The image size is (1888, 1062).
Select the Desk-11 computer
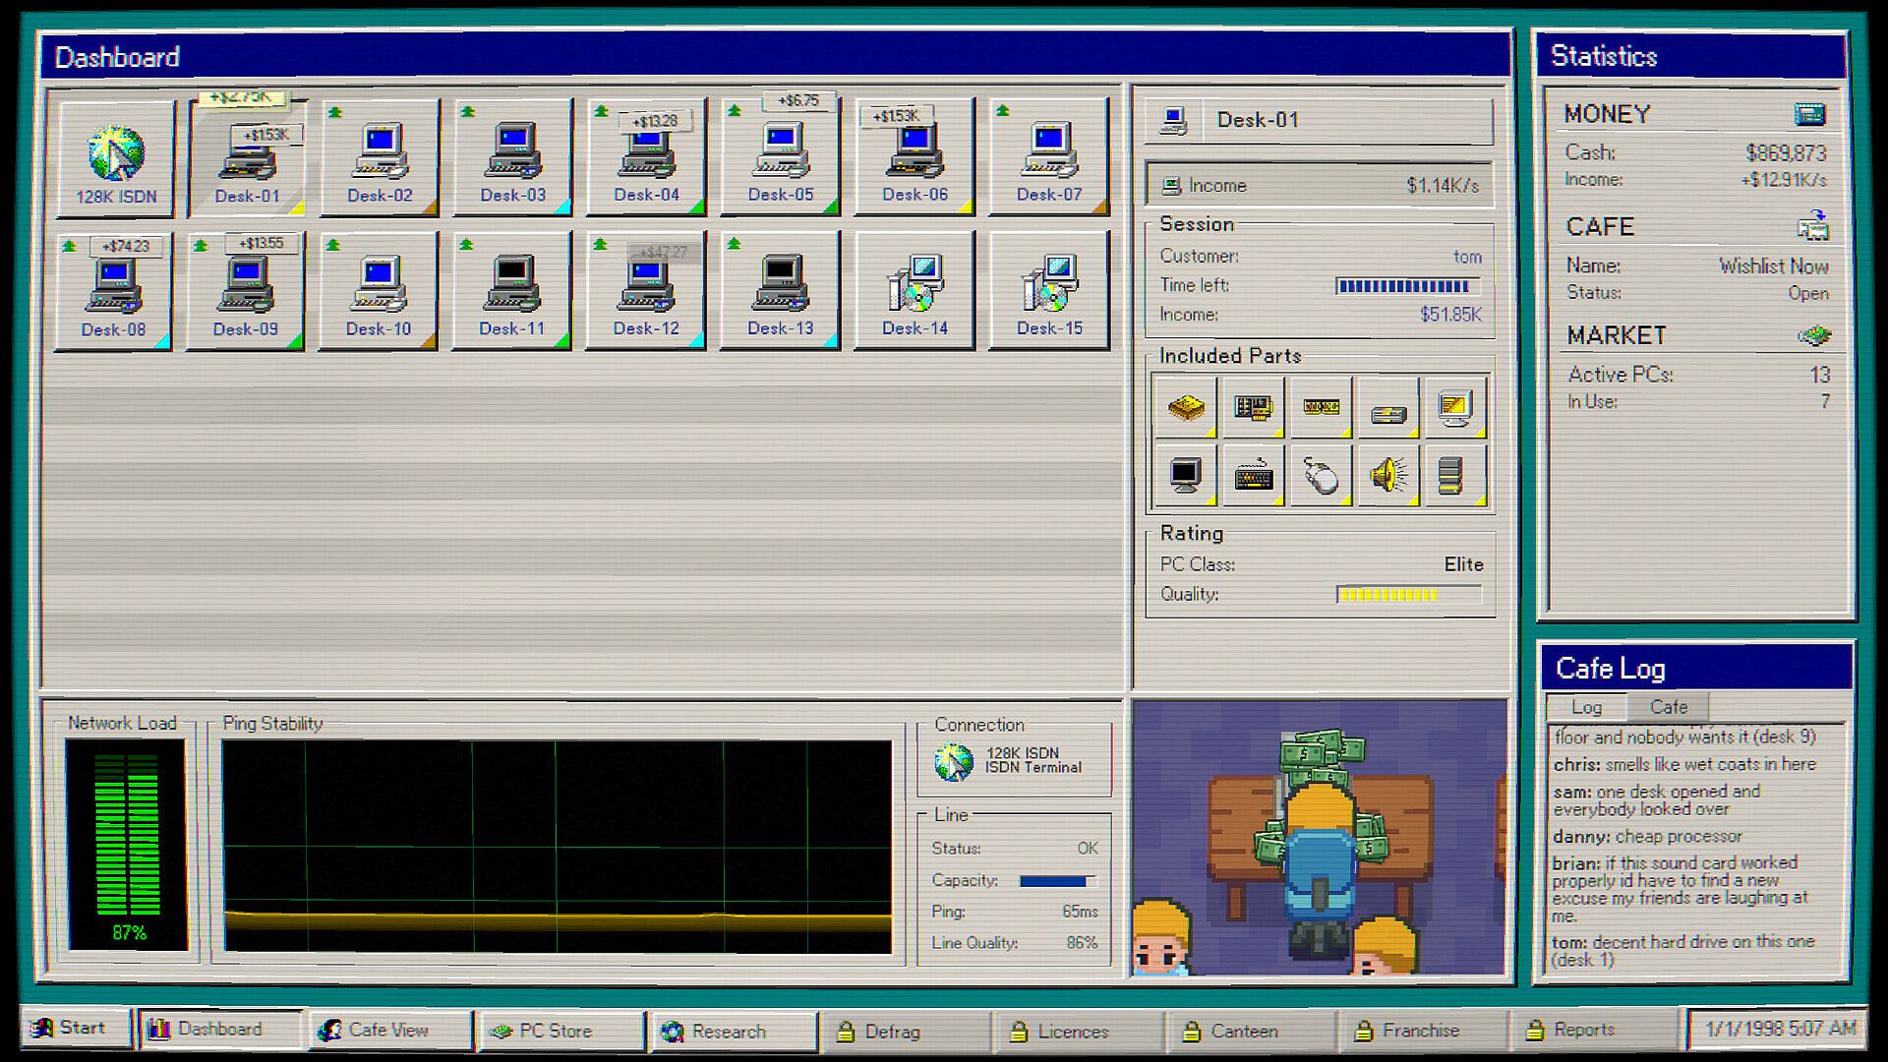[x=512, y=292]
